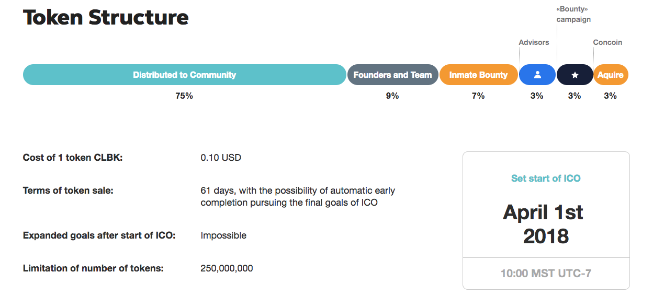Click the 10:00 MST UTC-7 time

pyautogui.click(x=546, y=273)
